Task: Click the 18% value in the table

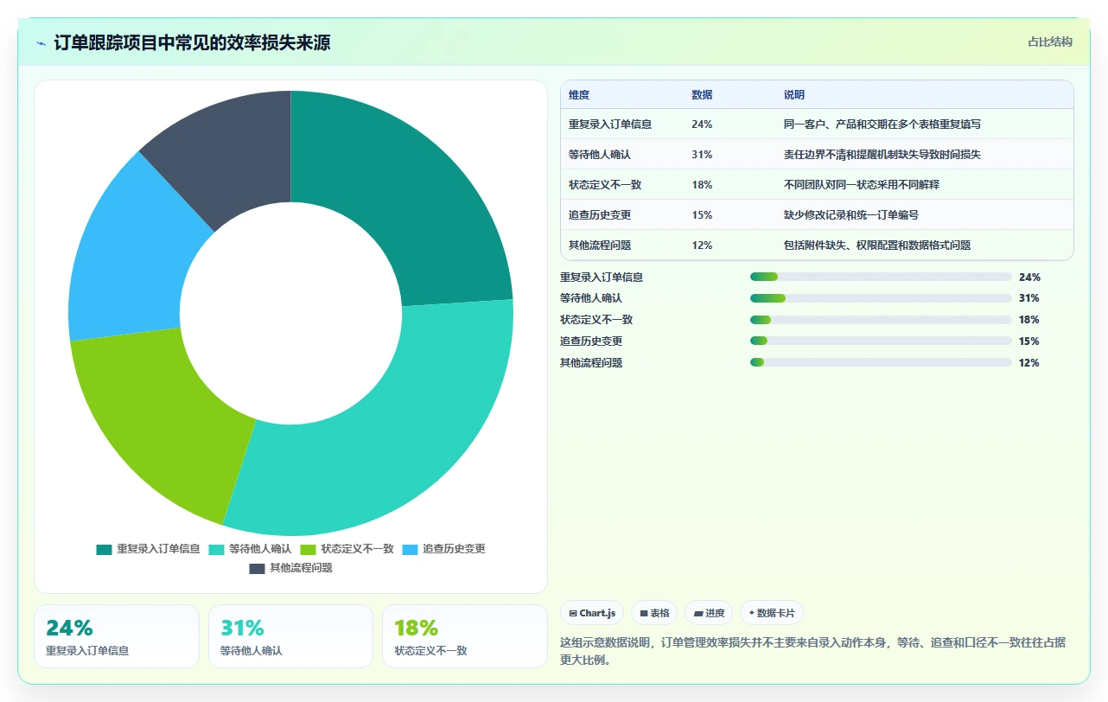Action: tap(702, 185)
